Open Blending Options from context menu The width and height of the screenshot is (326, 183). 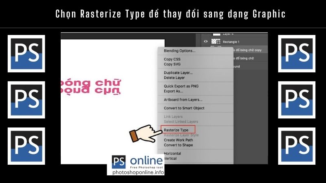180,51
